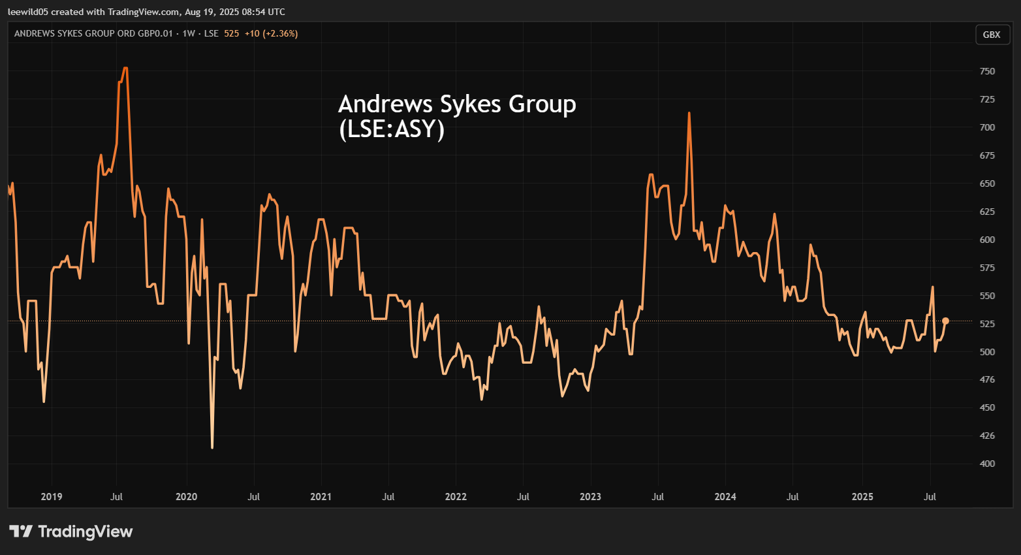Click the 2021 time axis label

point(321,497)
